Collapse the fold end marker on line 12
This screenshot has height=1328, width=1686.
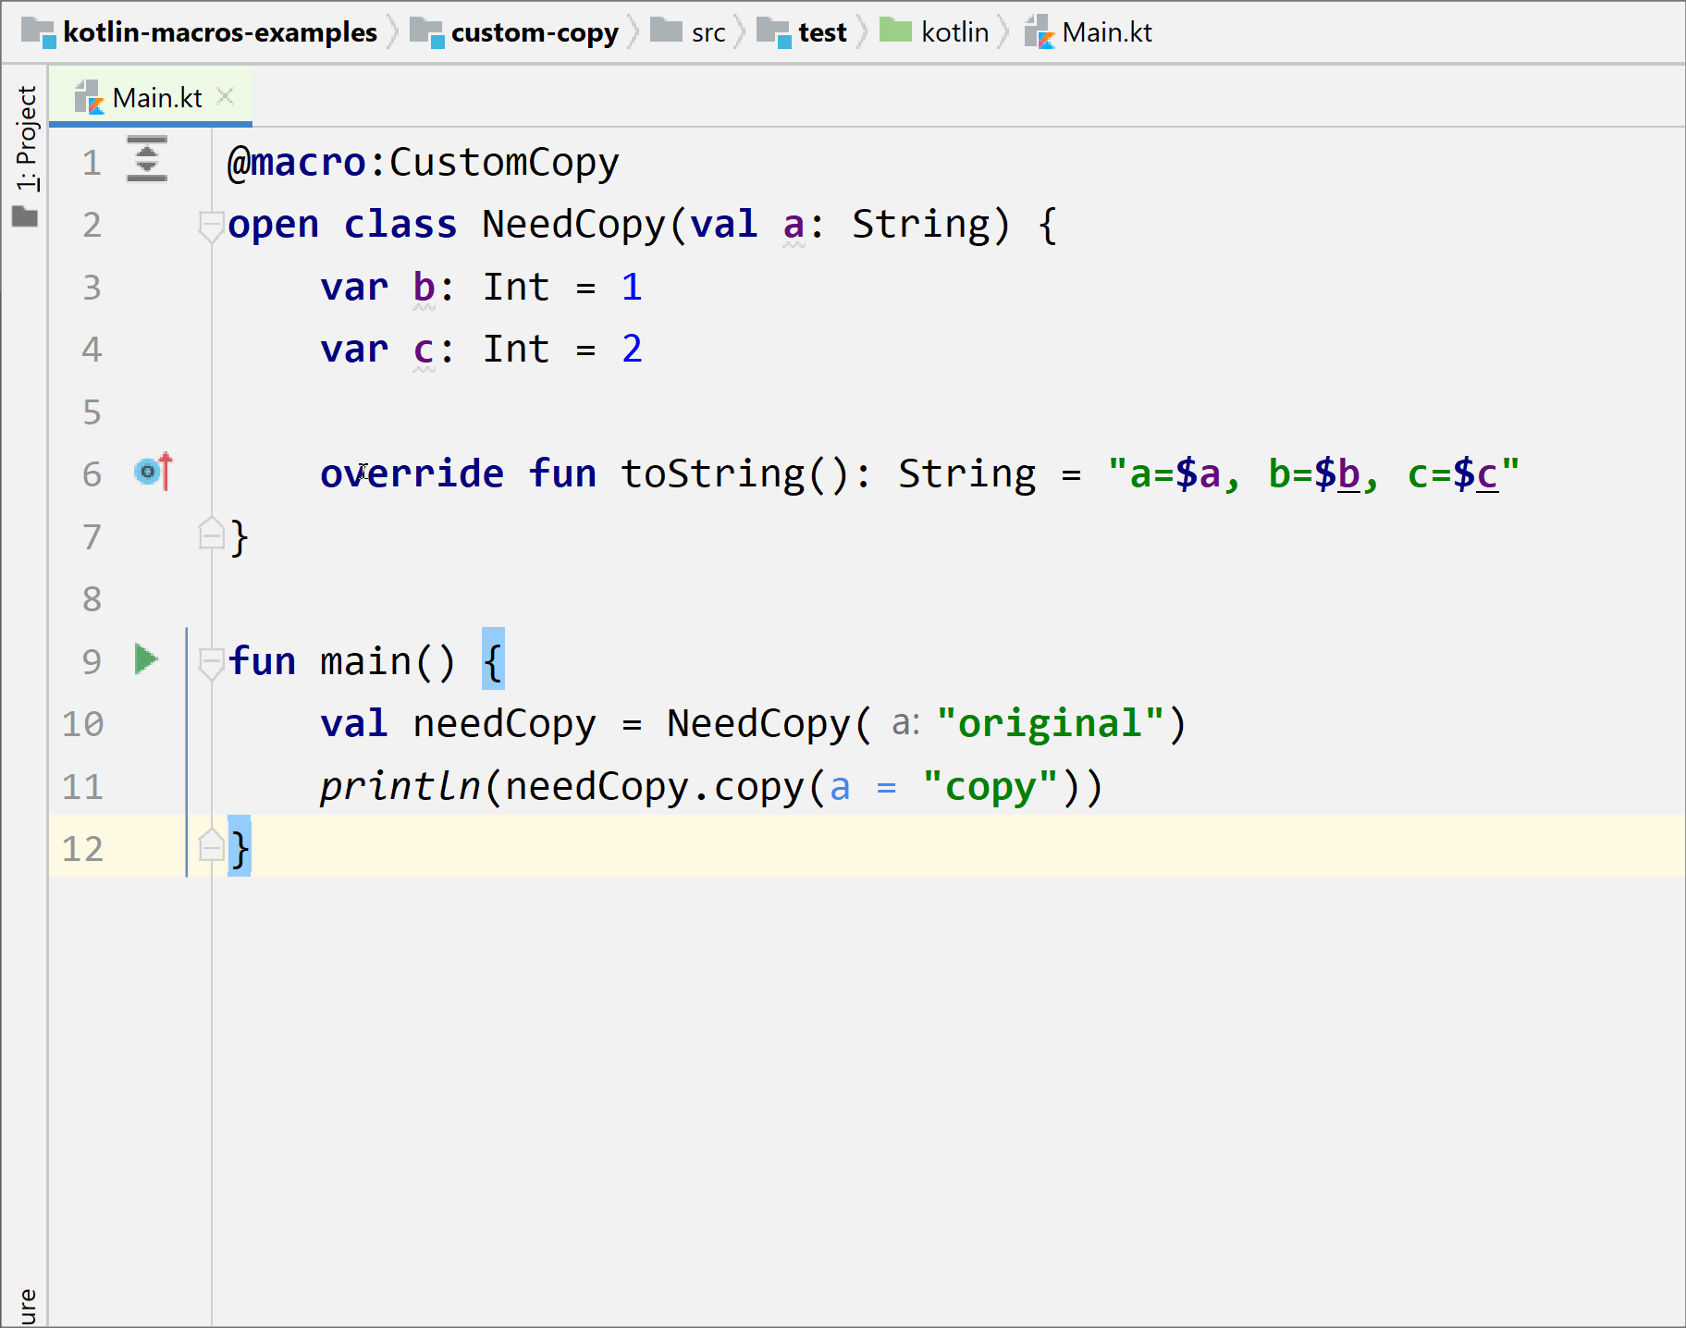pos(211,845)
